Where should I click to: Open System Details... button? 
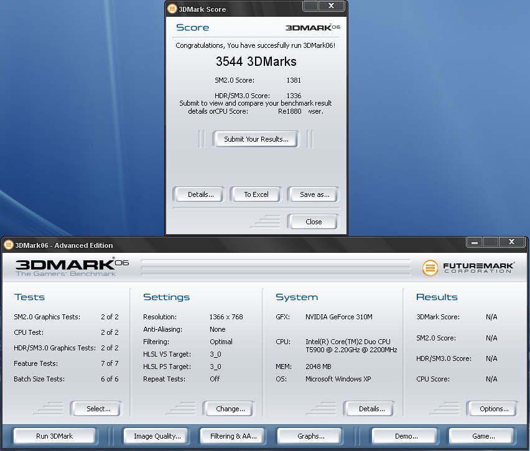pos(371,409)
